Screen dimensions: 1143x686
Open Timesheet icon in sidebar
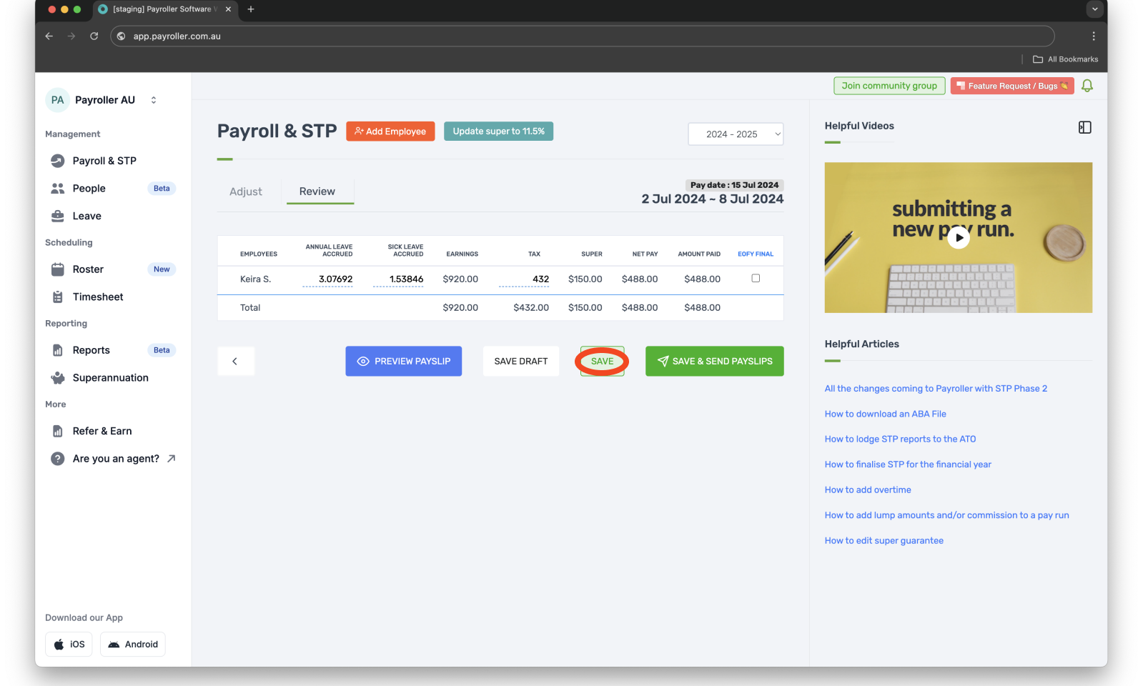tap(58, 297)
